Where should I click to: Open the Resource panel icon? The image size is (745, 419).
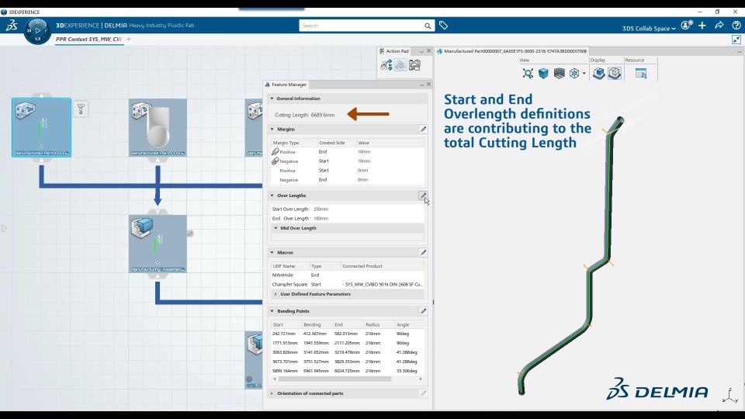(640, 73)
